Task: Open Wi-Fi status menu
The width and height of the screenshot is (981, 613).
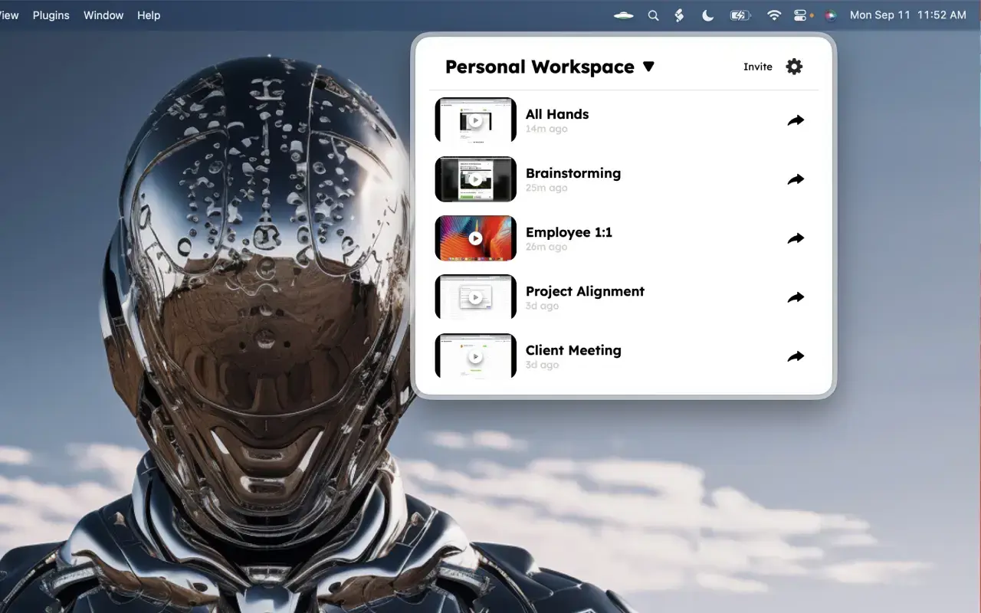Action: [774, 15]
